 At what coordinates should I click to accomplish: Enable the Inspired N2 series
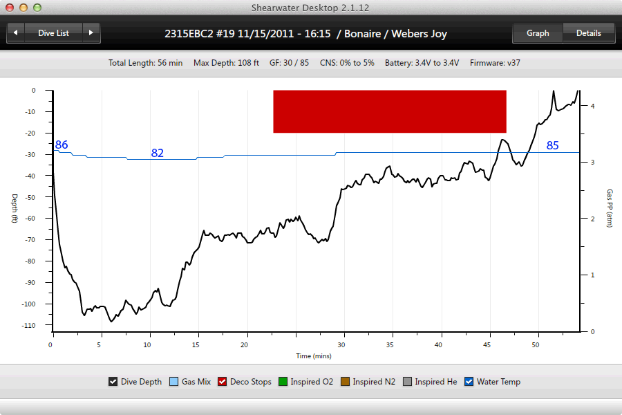tap(346, 382)
